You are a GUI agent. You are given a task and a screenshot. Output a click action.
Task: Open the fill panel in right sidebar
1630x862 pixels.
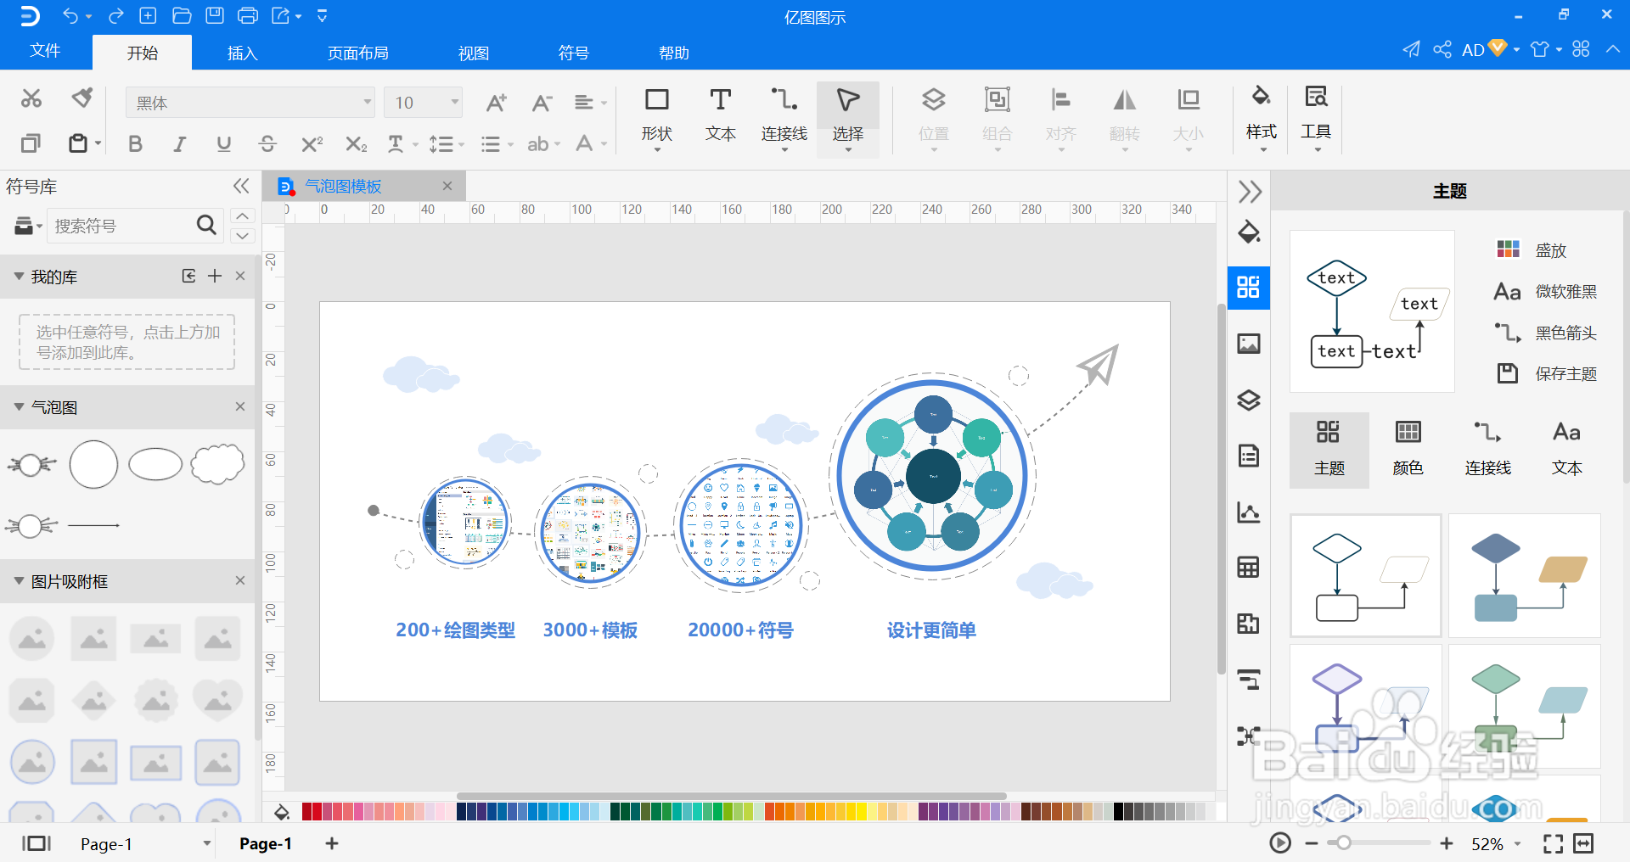(x=1249, y=232)
